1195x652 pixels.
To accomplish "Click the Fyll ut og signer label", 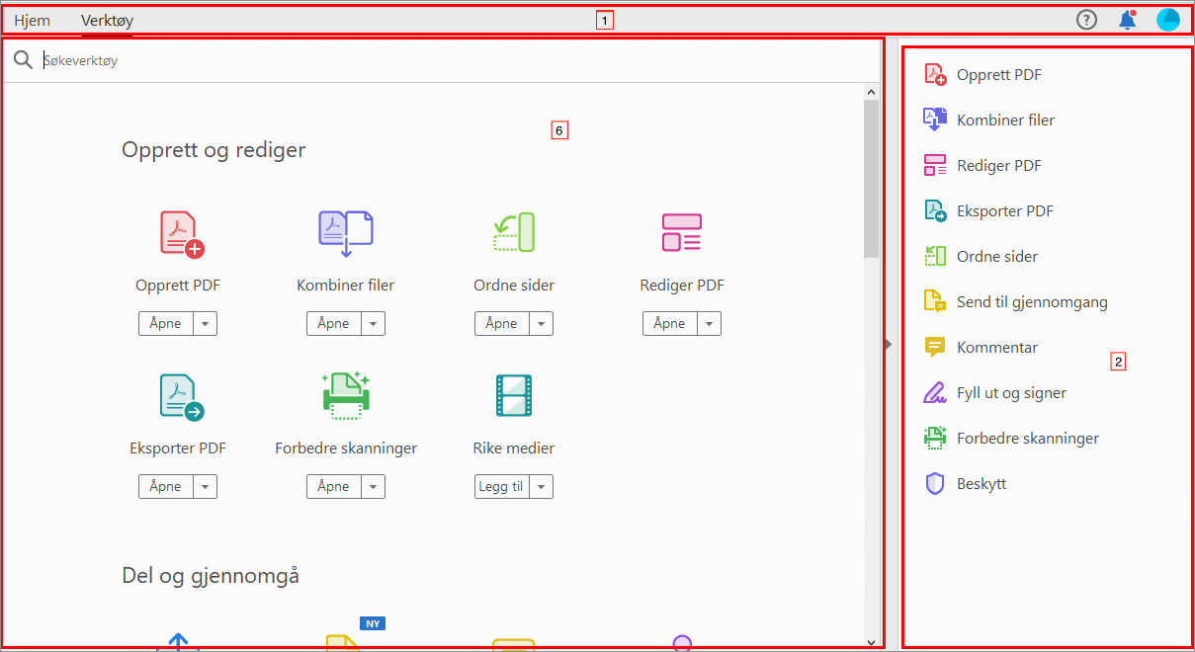I will tap(1012, 393).
